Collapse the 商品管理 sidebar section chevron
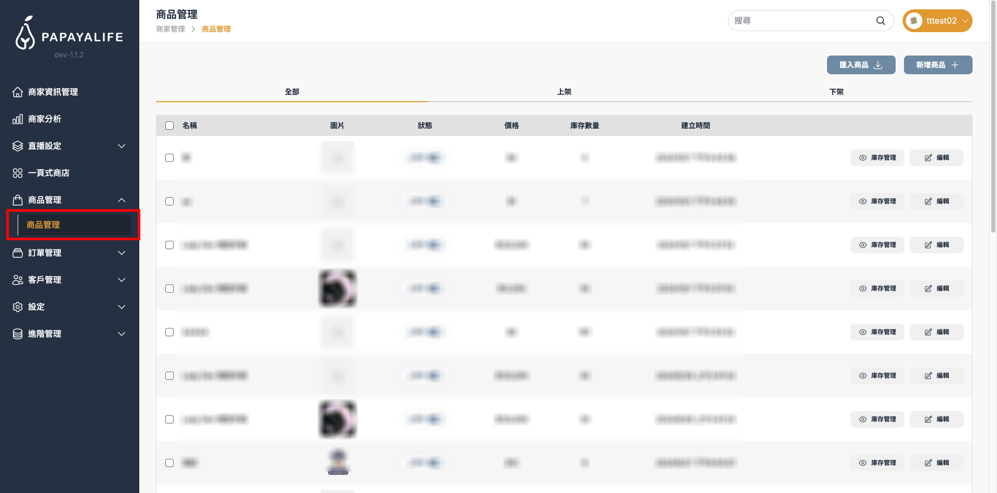 click(121, 200)
